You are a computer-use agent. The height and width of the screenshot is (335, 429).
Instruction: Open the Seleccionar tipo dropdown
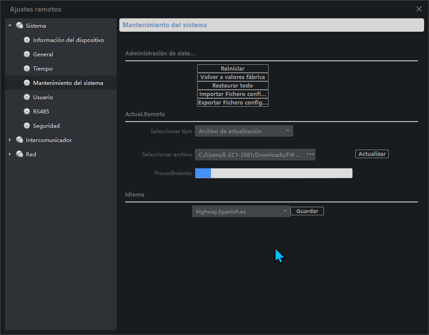244,131
